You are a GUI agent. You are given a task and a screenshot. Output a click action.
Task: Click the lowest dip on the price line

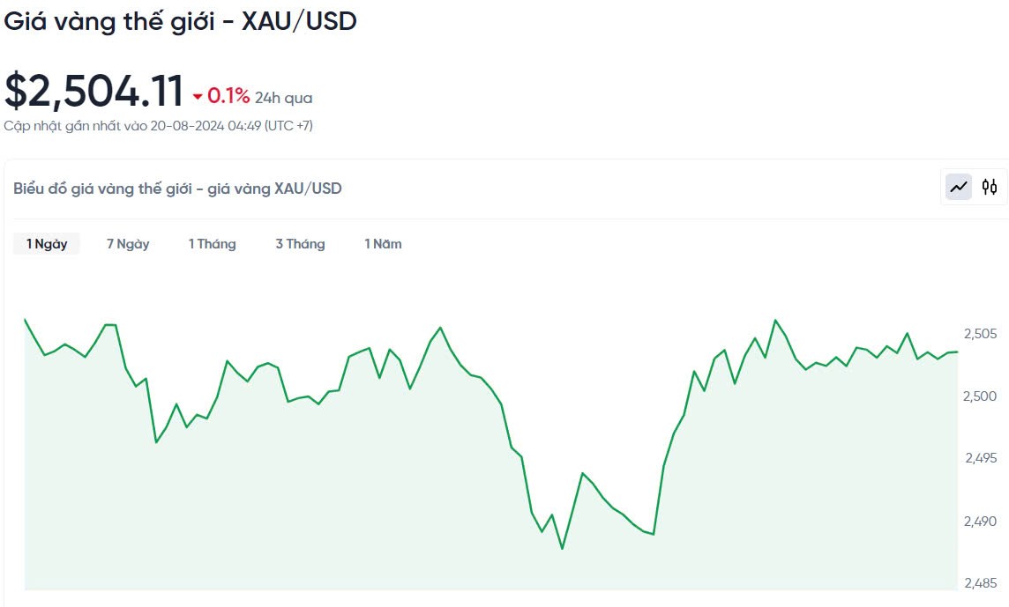pos(562,548)
